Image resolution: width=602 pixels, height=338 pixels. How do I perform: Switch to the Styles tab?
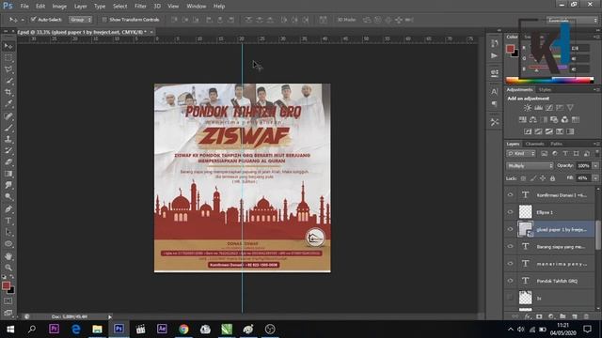tap(545, 90)
